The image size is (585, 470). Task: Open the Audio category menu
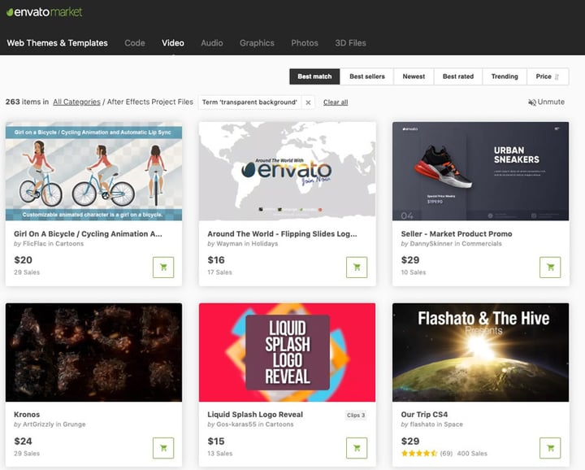(x=211, y=43)
